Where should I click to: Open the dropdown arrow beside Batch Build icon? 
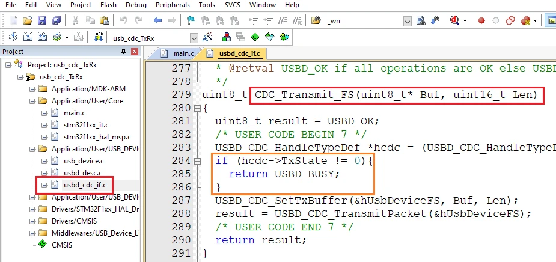[x=67, y=37]
